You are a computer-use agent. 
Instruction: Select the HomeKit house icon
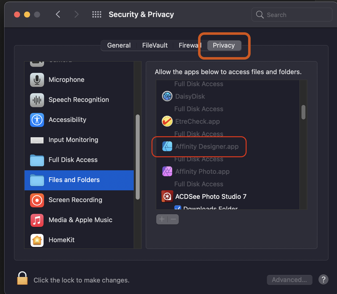37,240
